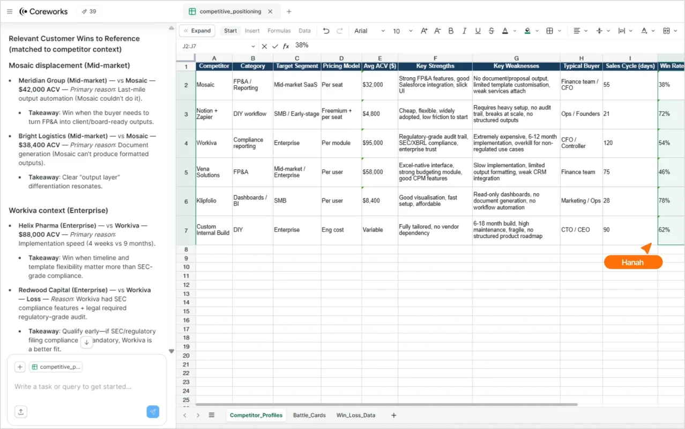
Task: Toggle italic text formatting
Action: point(464,31)
